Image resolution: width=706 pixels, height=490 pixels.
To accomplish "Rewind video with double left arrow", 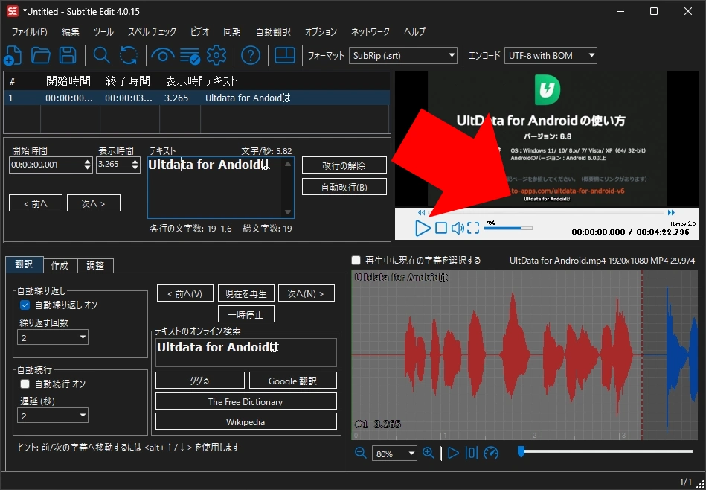I will click(421, 213).
